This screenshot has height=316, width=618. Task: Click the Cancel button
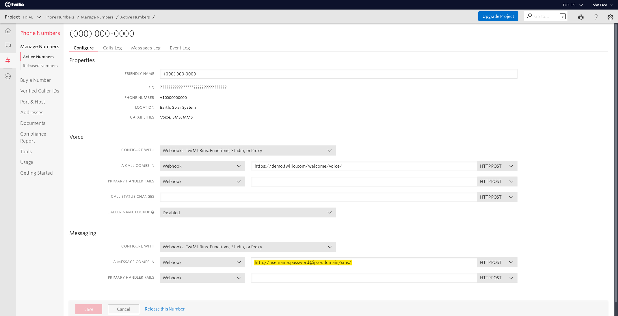(x=123, y=309)
